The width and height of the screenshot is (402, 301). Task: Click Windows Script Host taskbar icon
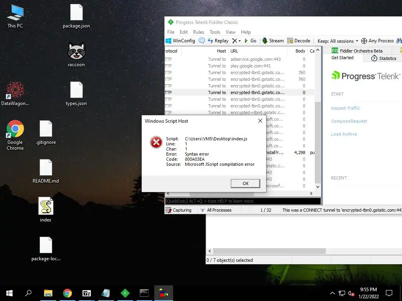164,293
